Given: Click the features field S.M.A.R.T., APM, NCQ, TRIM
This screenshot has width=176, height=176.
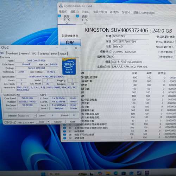Looking at the screenshot, I should pyautogui.click(x=144, y=67).
